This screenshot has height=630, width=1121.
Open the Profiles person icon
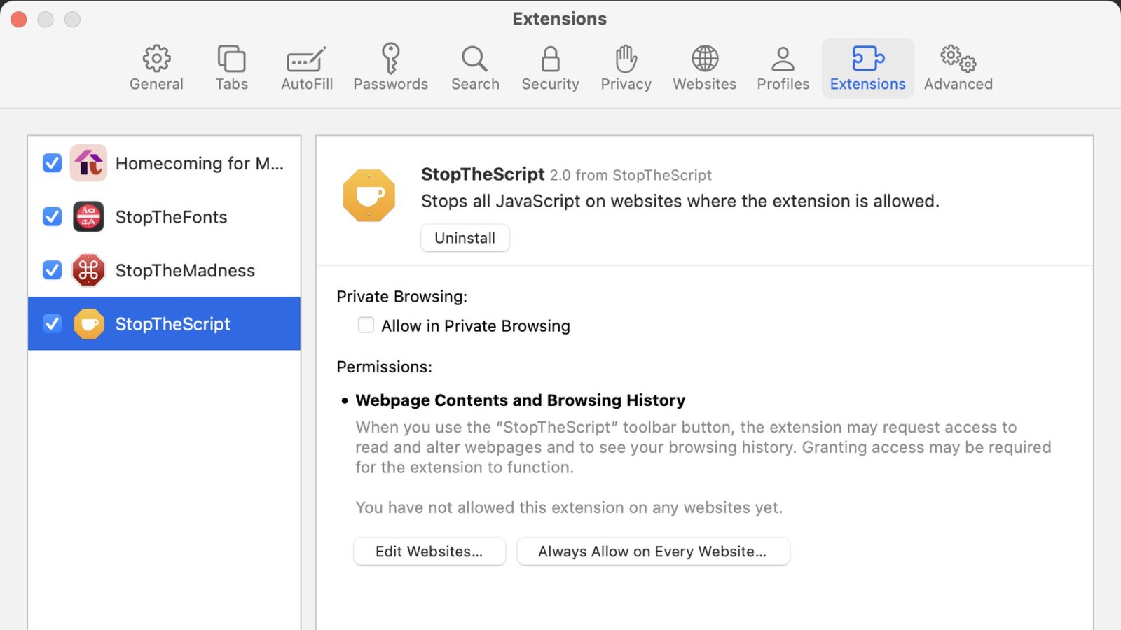(x=783, y=59)
